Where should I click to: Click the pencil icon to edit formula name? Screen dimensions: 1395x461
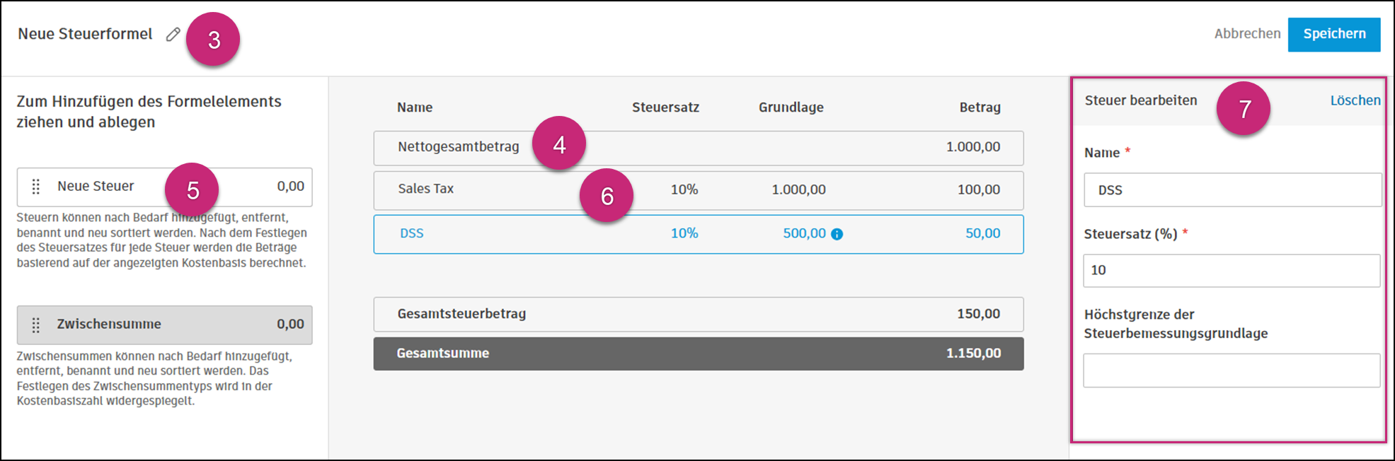173,34
